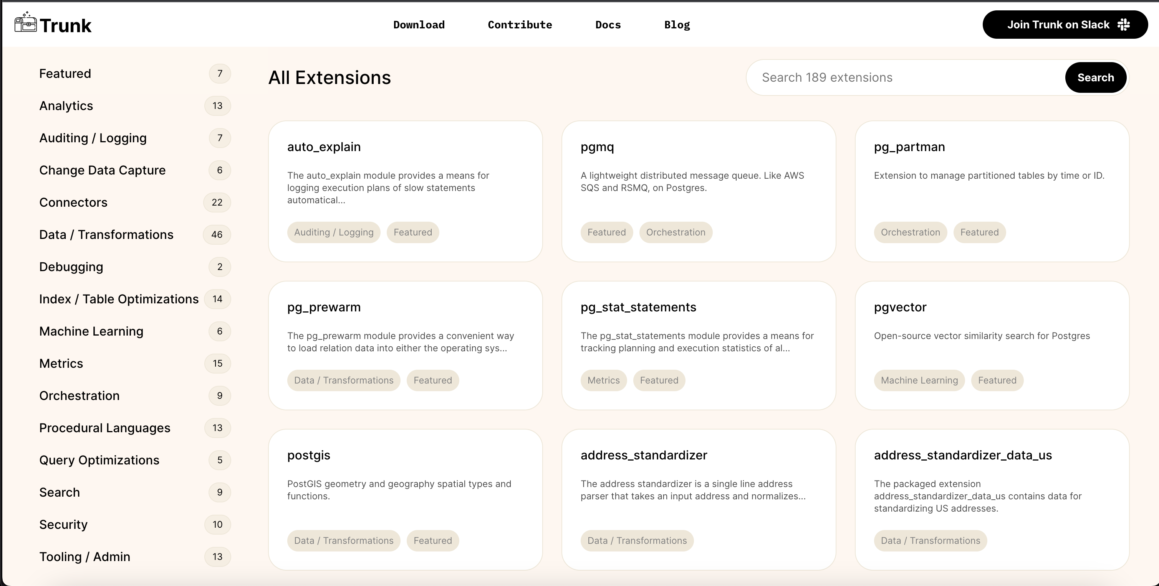
Task: Open the pgvector extension title
Action: (x=900, y=307)
